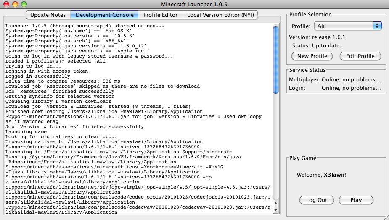Click Multiplayer 'Online, no problems' status

click(351, 79)
